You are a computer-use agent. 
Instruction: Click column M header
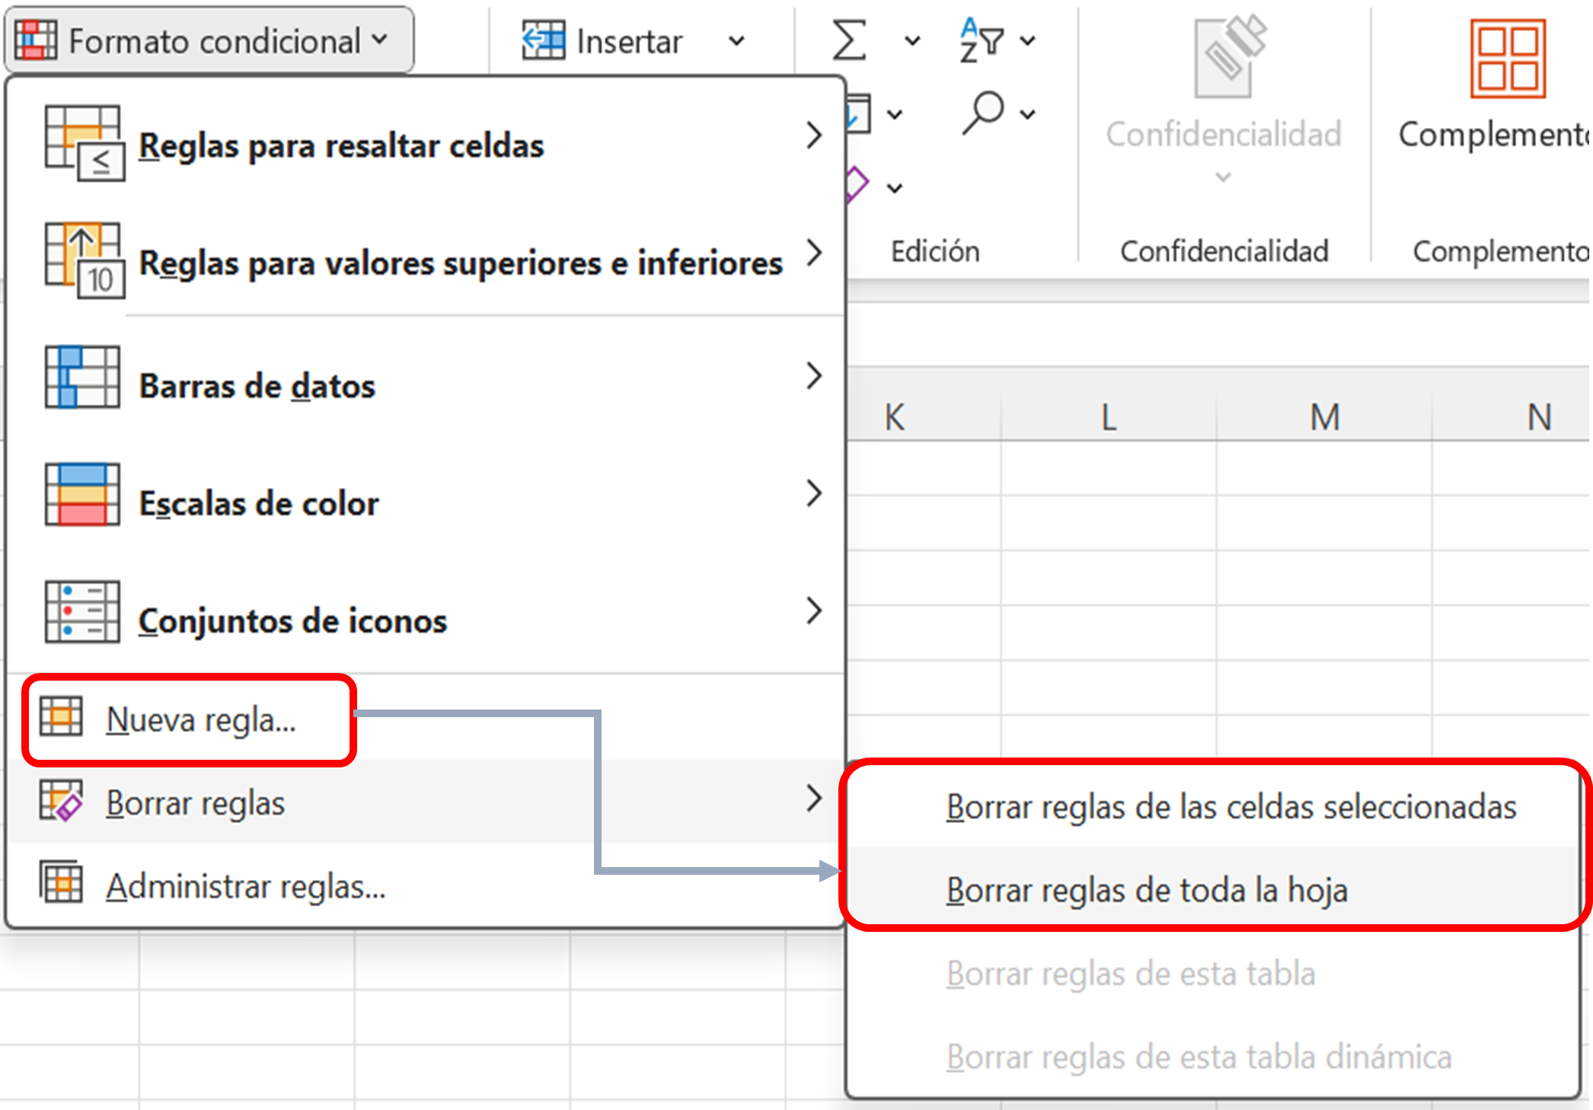click(1324, 417)
